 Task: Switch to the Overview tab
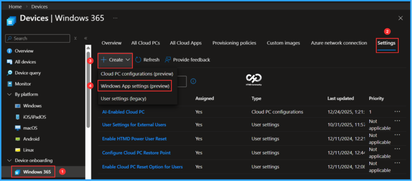click(x=111, y=43)
